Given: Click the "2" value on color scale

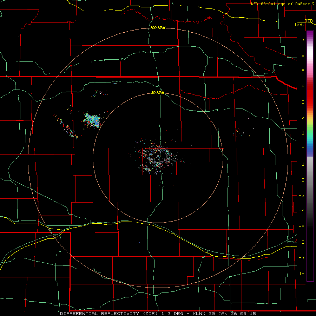Looking at the screenshot, I should (303, 118).
